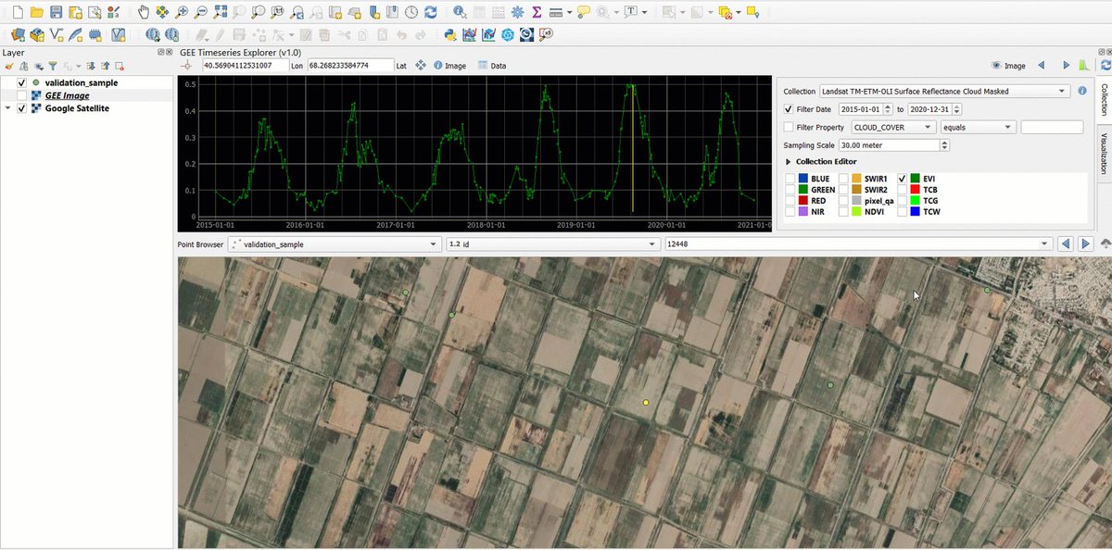1112x550 pixels.
Task: Open the 12448 value dropdown
Action: pyautogui.click(x=859, y=244)
